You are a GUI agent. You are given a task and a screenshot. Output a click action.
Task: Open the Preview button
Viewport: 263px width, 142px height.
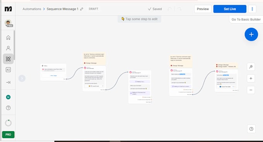click(203, 9)
